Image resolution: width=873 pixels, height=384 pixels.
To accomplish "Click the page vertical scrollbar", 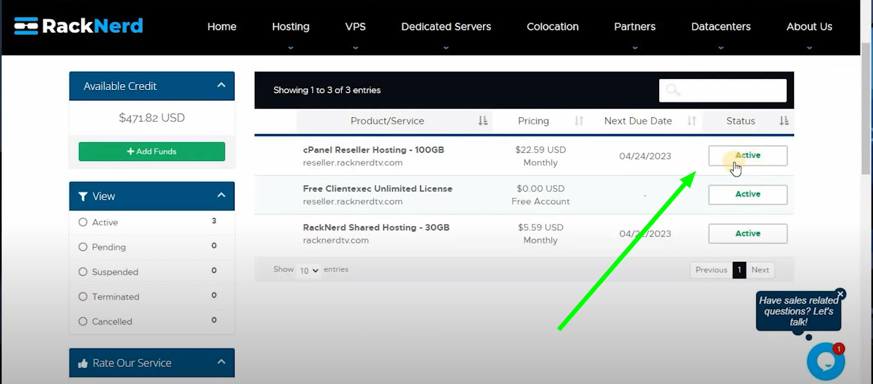I will 866,109.
